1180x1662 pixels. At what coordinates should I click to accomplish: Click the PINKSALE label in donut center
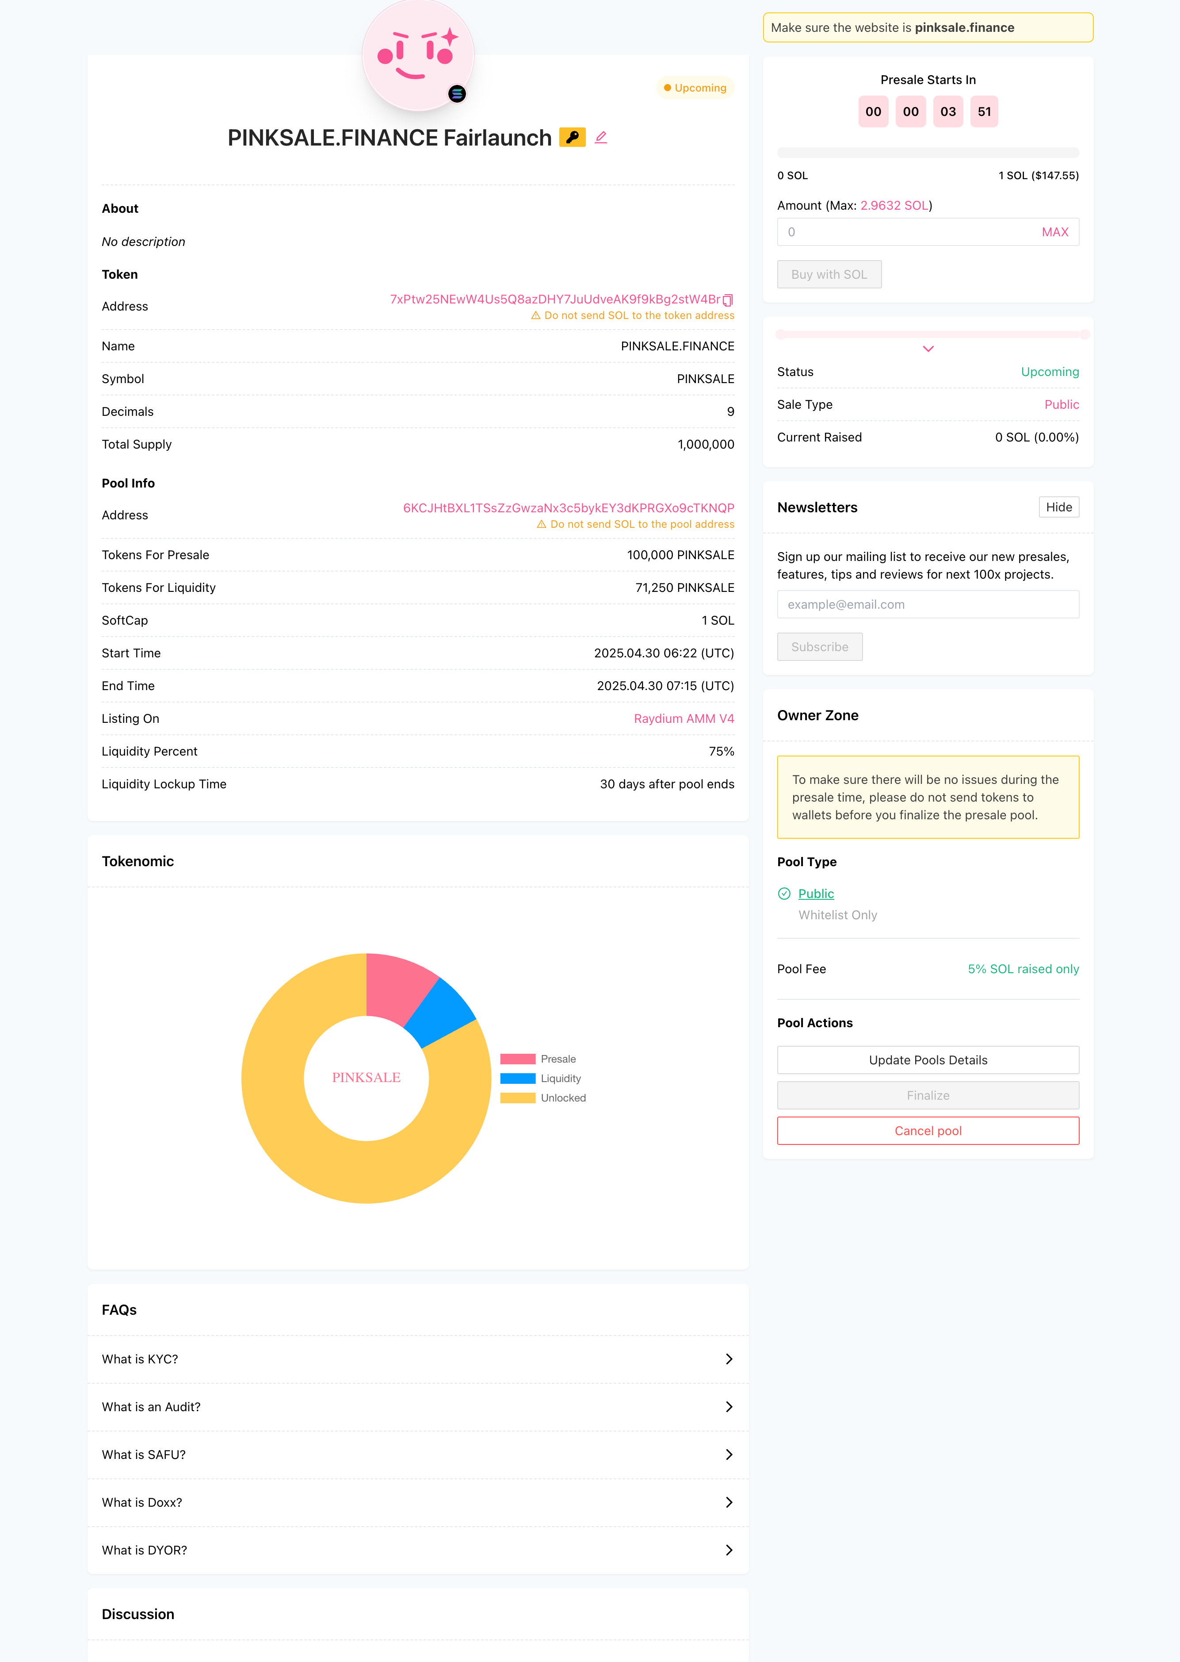[x=366, y=1078]
